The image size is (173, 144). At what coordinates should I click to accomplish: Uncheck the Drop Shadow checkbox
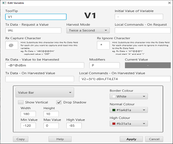click(x=59, y=102)
